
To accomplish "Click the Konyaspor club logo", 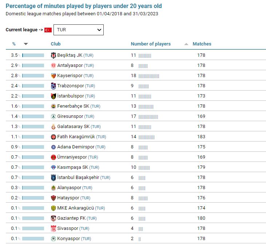I will pos(53,239).
